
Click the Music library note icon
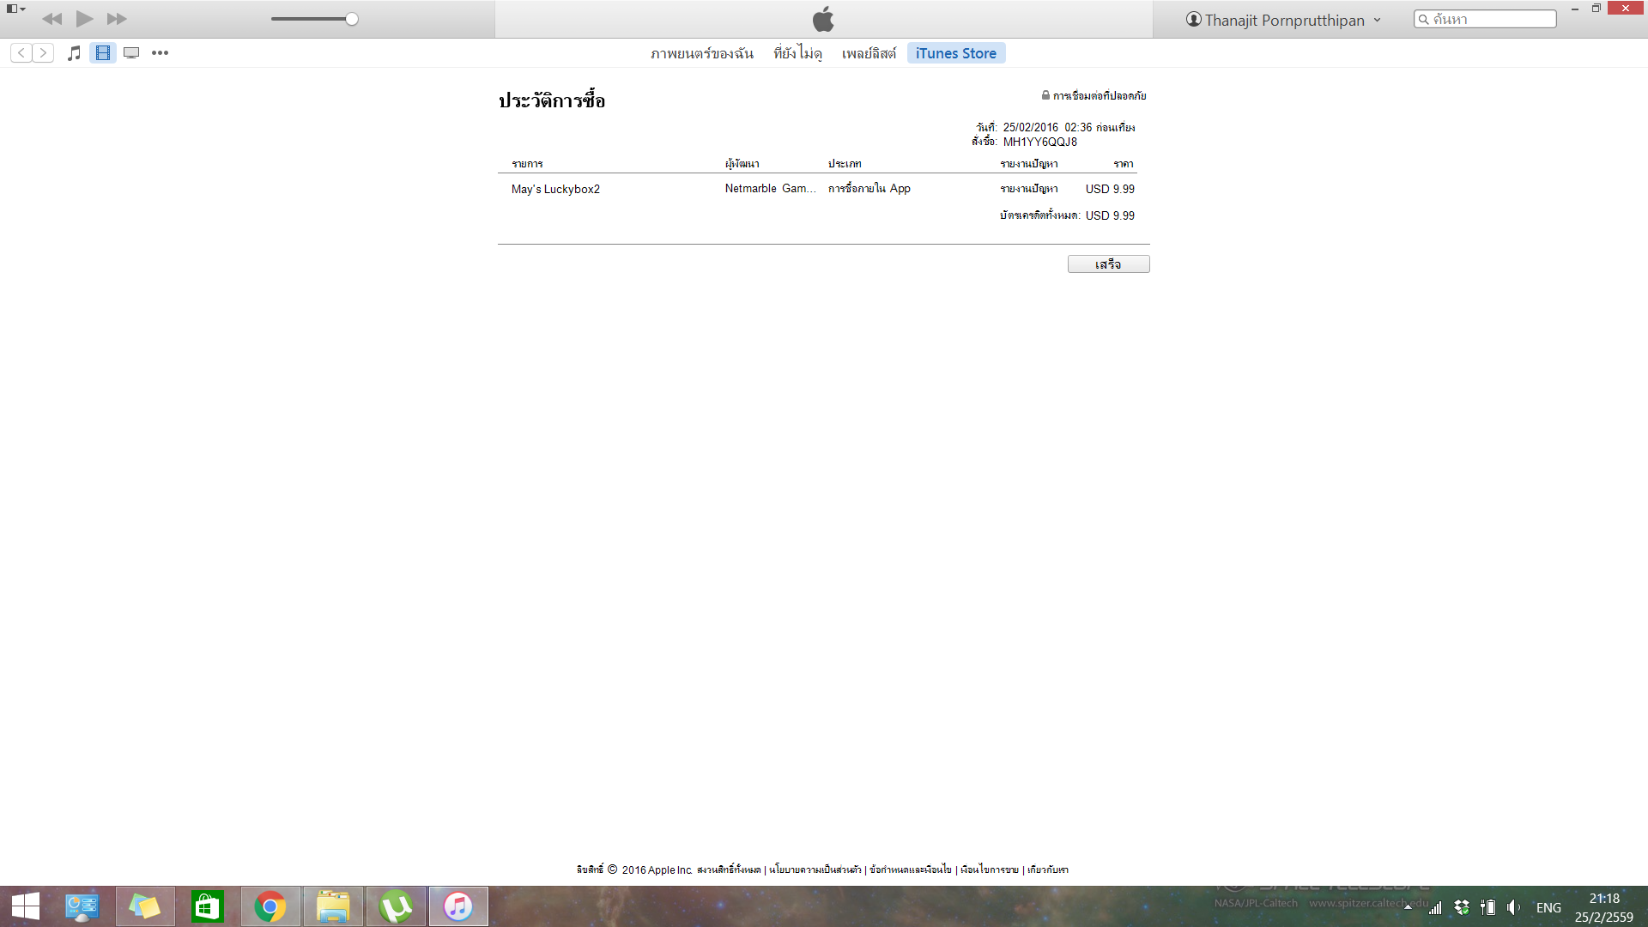click(75, 53)
